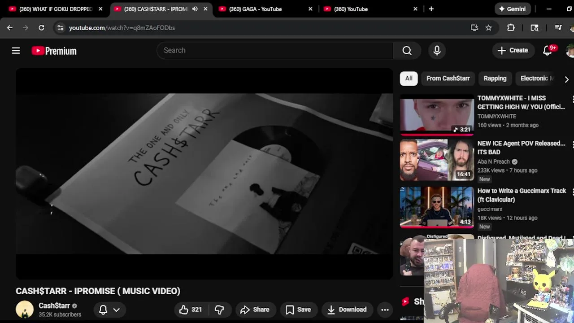Open How to Write a Guccimarx Track title

click(522, 195)
